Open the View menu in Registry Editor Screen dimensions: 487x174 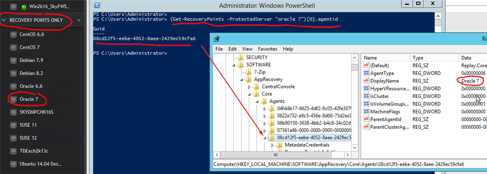click(248, 49)
